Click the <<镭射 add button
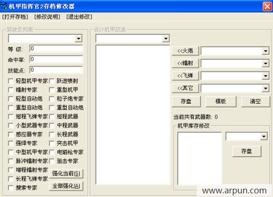Screen dimensions: 273x197 click(x=185, y=63)
